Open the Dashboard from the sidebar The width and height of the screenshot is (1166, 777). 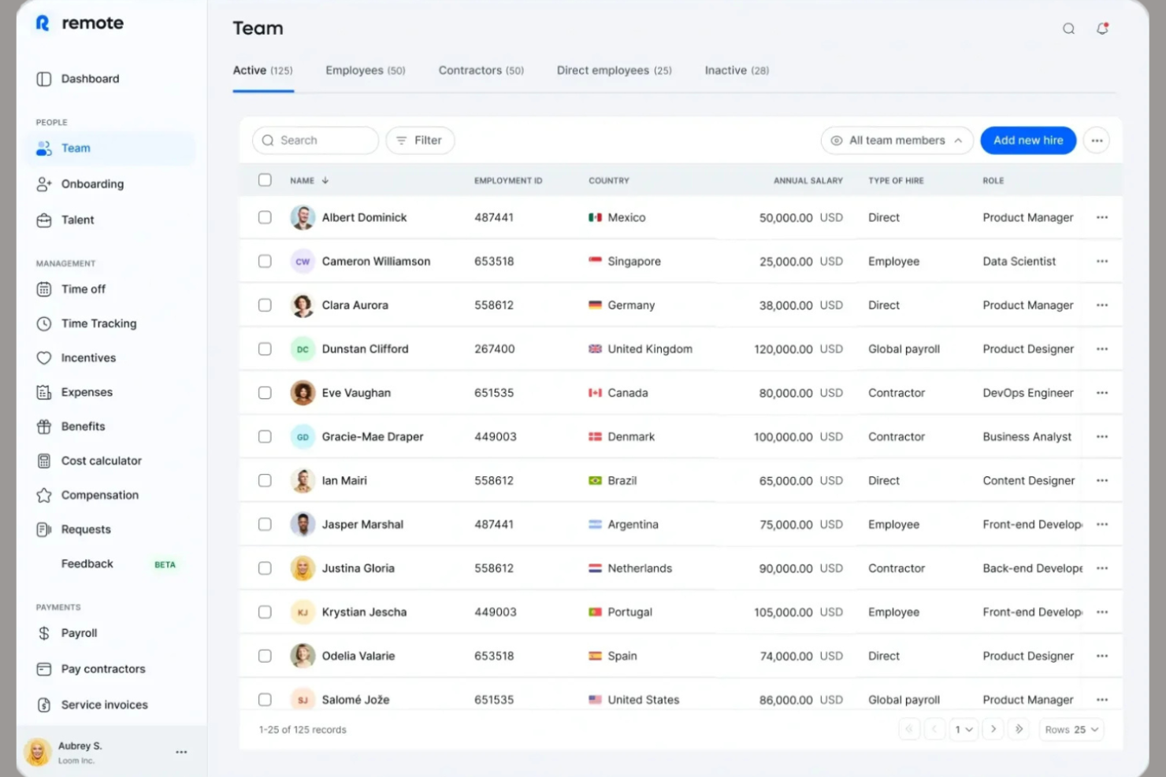point(90,79)
